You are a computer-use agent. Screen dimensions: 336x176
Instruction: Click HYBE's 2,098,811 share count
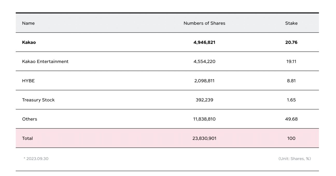pos(204,81)
